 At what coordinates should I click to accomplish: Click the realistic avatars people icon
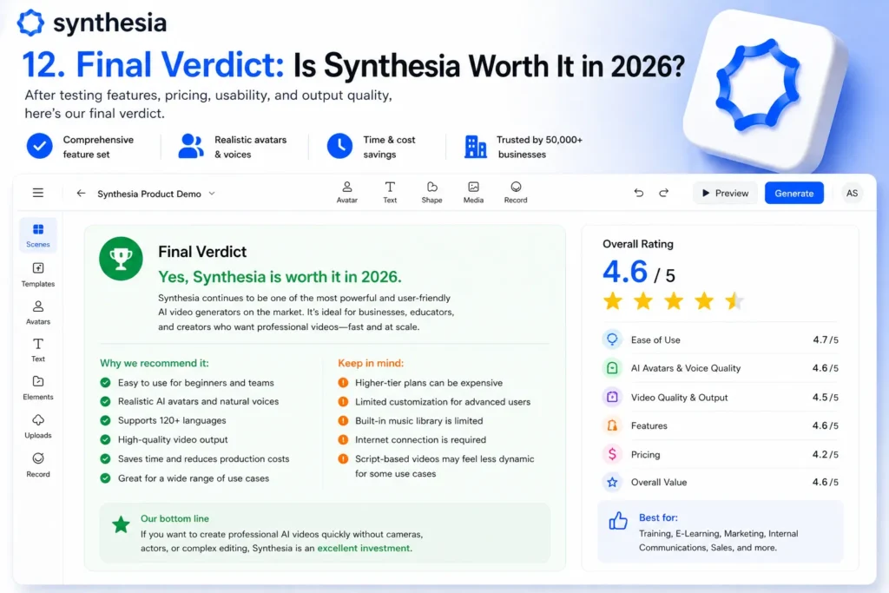pos(191,146)
